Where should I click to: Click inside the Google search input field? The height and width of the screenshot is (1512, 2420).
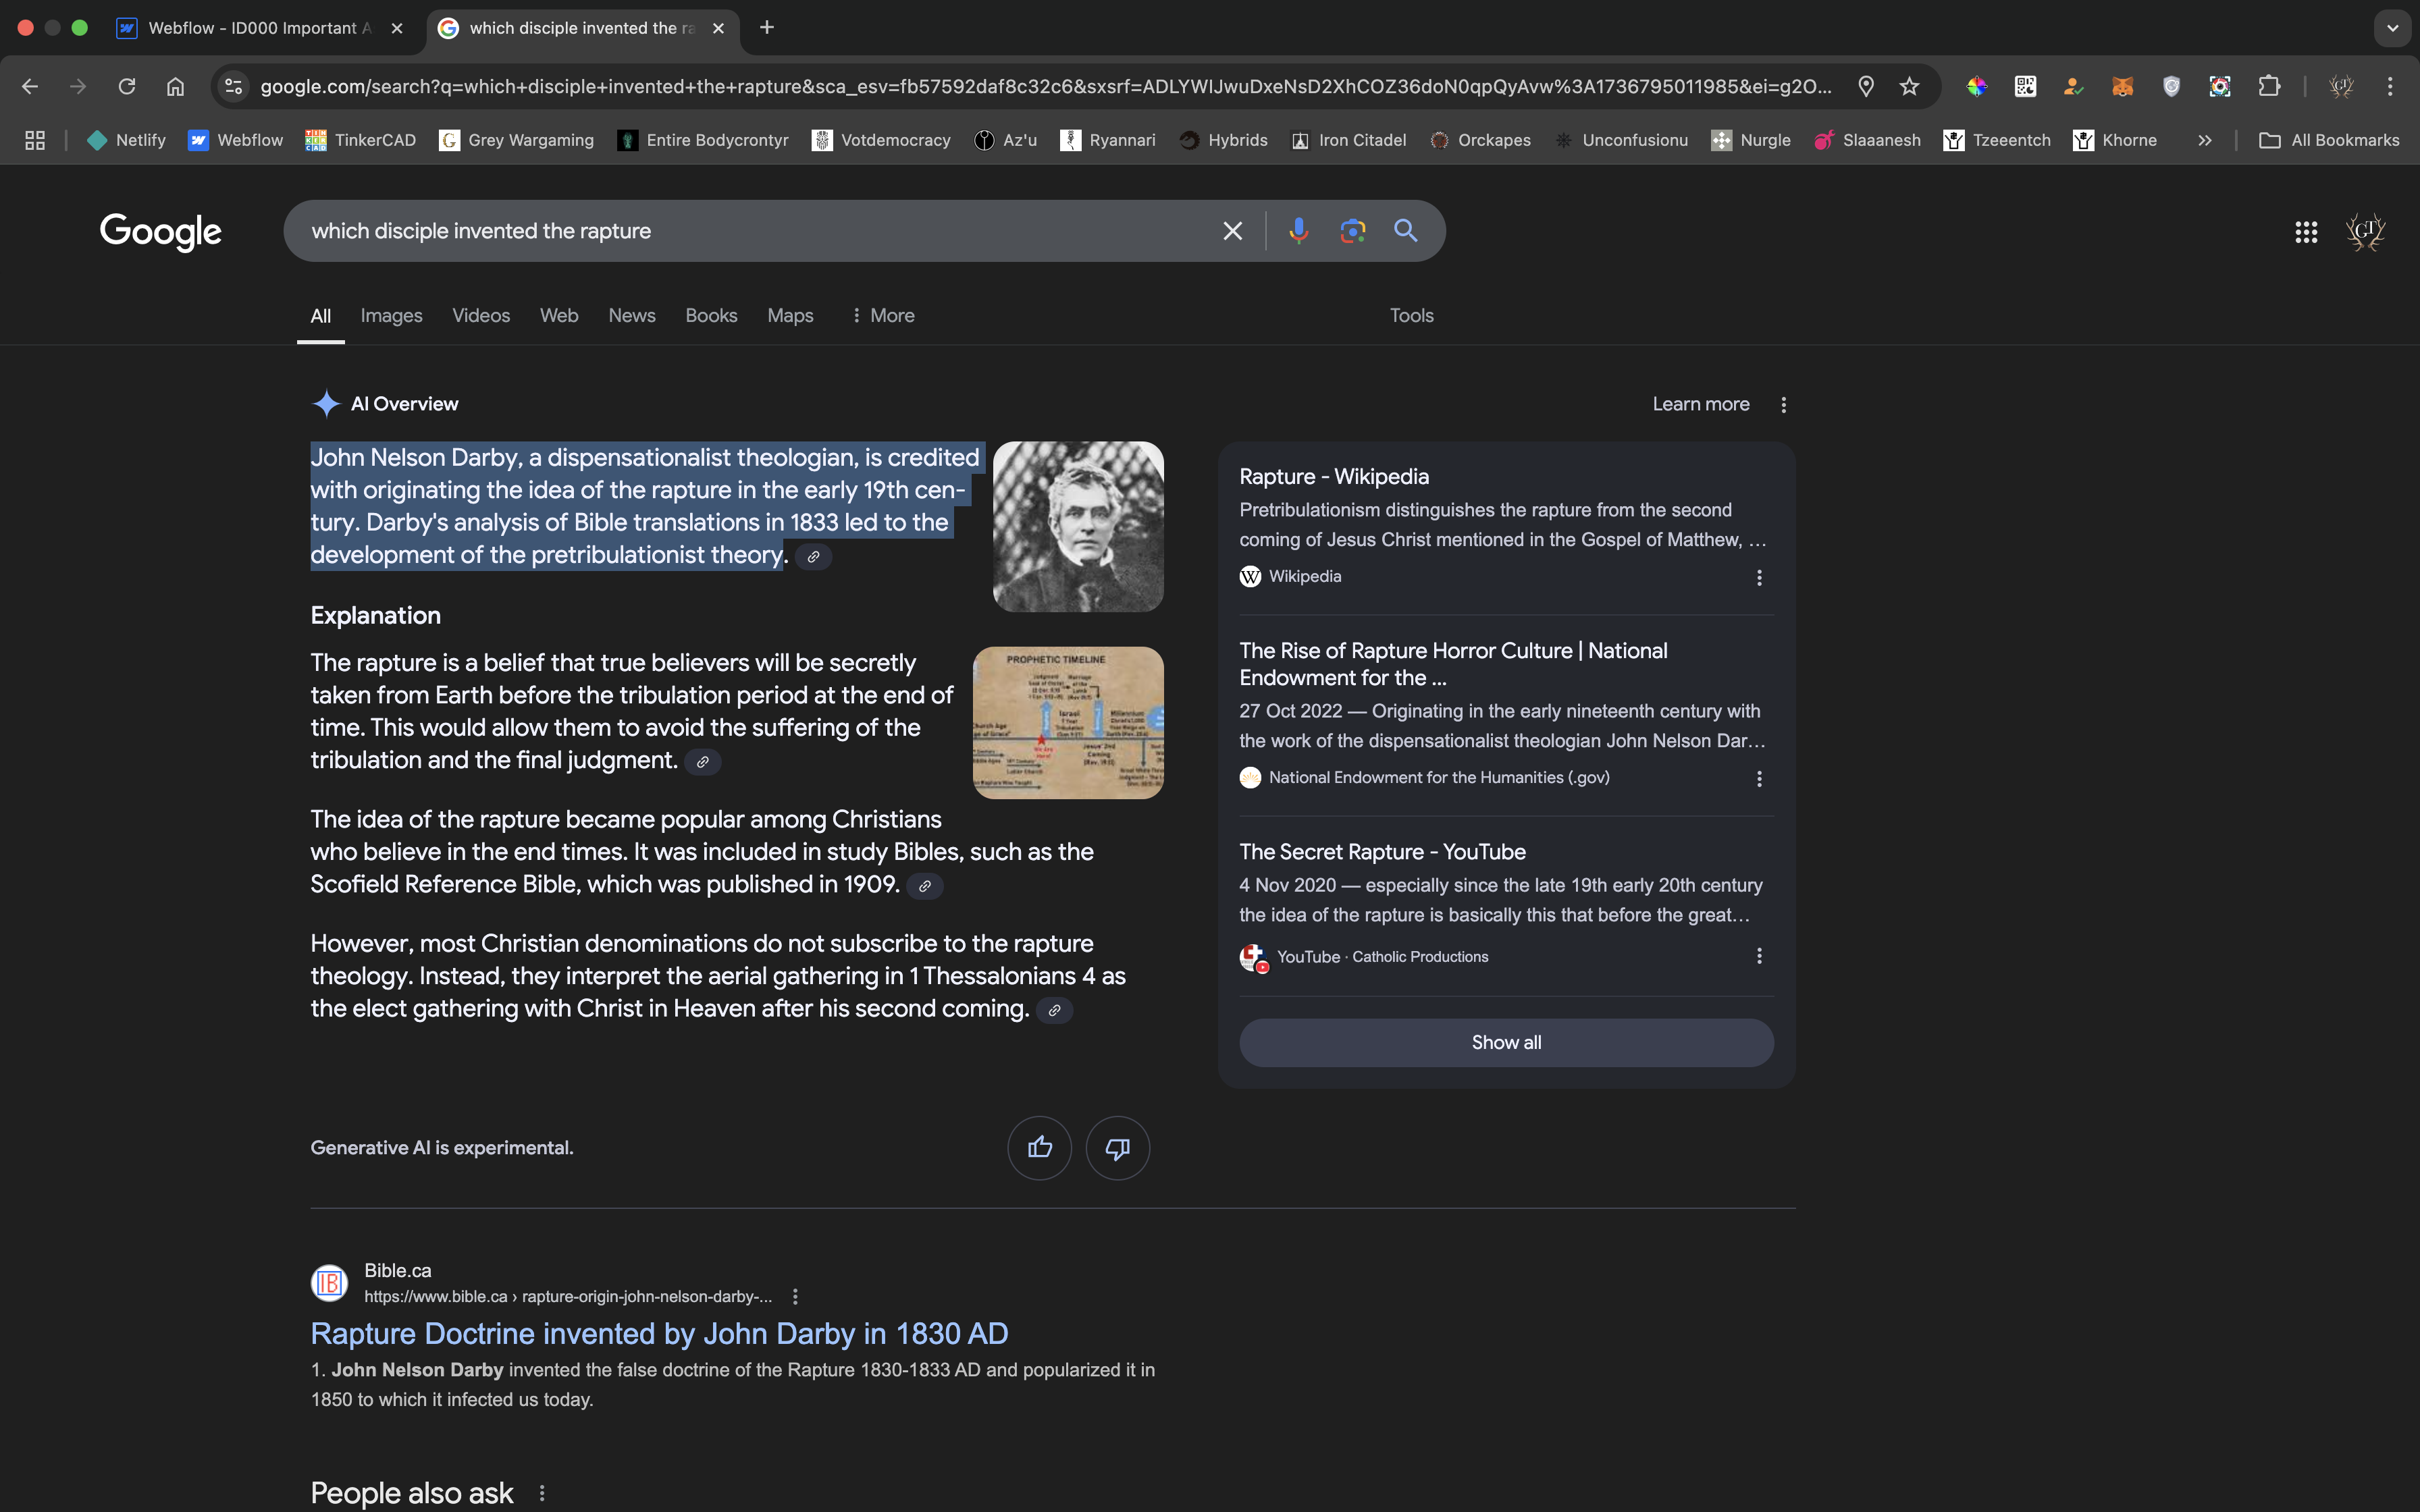coord(750,231)
